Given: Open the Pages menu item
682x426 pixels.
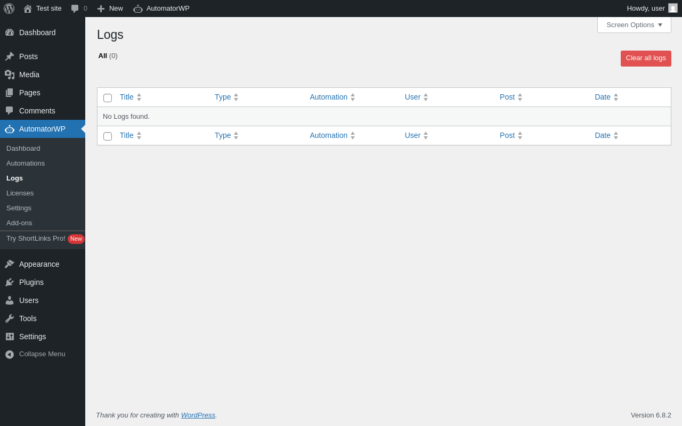Looking at the screenshot, I should [x=43, y=93].
